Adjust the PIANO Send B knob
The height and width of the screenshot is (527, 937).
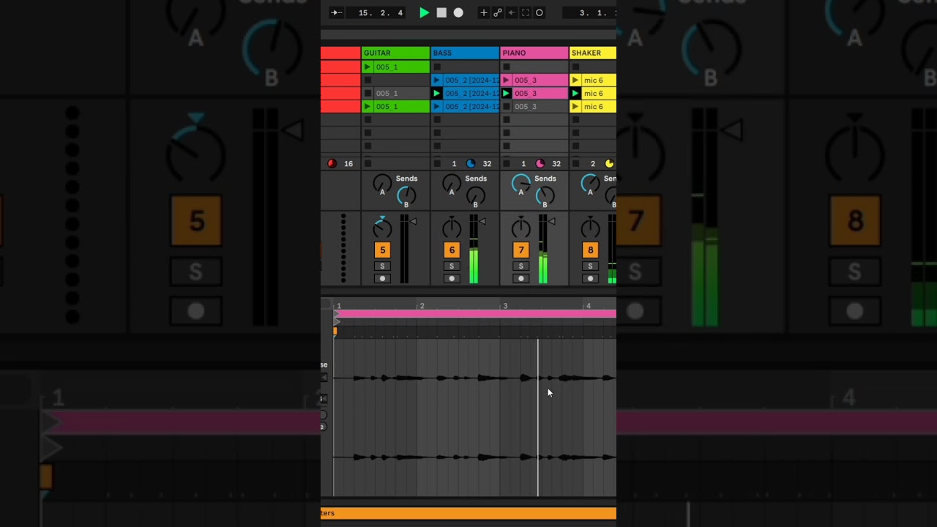coord(545,195)
